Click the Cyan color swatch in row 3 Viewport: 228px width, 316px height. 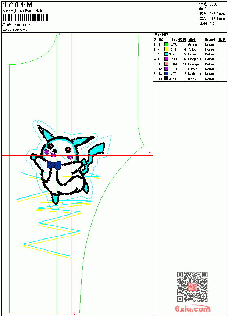pos(166,54)
